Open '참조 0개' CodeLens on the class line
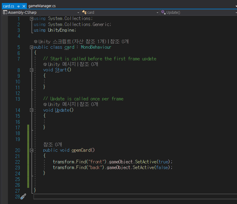237x204 pixels. 119,42
